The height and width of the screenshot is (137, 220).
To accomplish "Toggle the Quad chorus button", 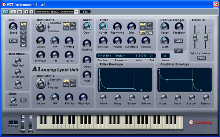I will coord(179,41).
